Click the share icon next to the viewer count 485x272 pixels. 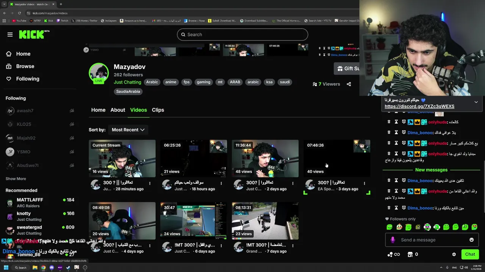pos(349,84)
